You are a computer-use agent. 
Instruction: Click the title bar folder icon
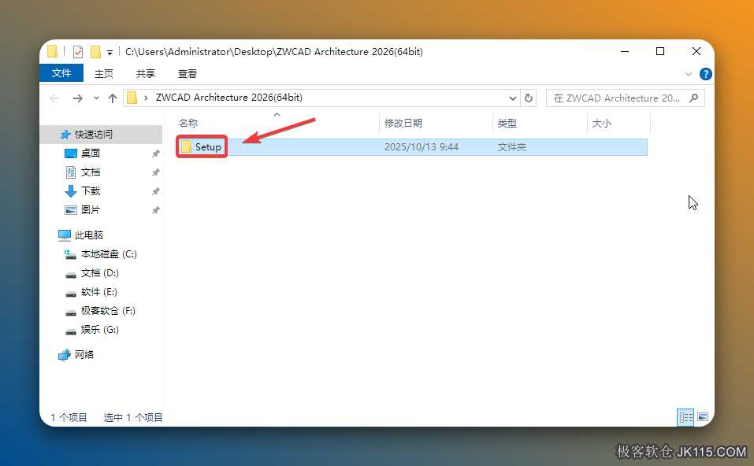click(x=53, y=51)
